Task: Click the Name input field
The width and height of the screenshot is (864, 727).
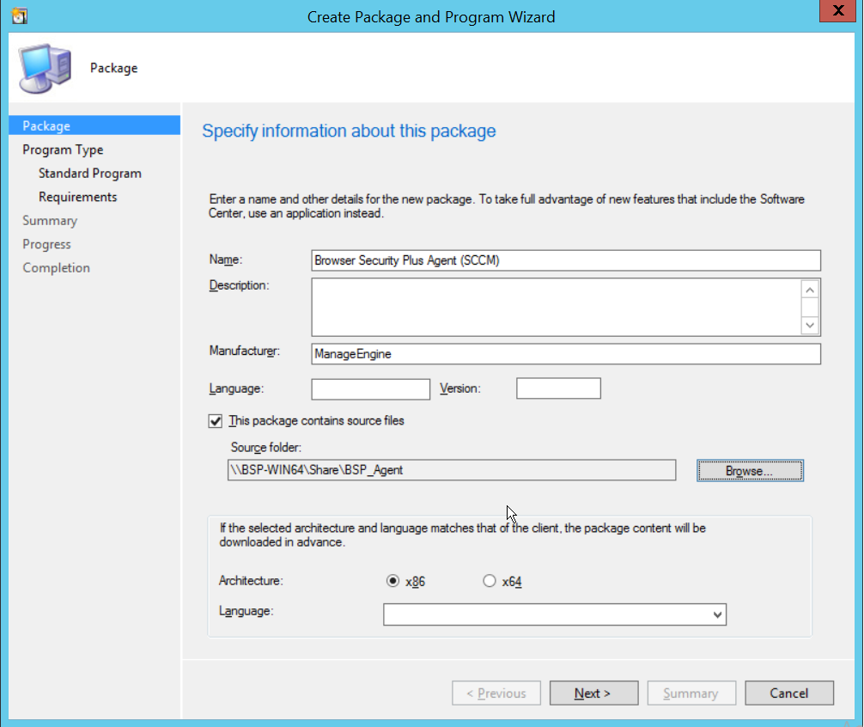Action: (x=566, y=260)
